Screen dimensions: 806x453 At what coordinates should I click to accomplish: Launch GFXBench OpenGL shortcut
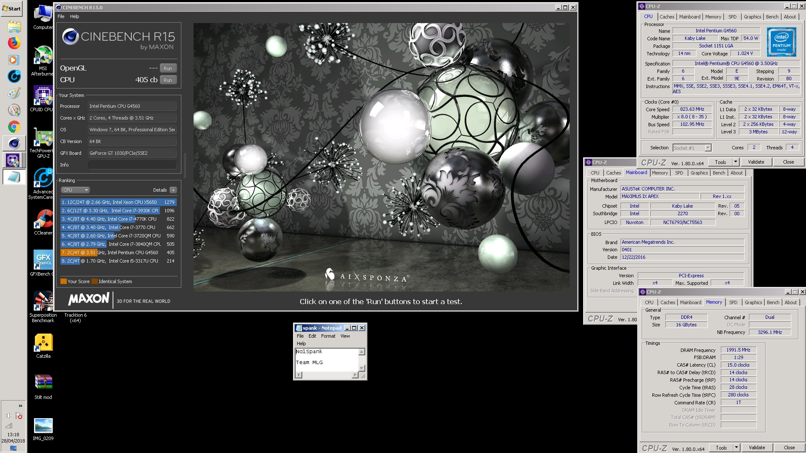click(x=43, y=263)
